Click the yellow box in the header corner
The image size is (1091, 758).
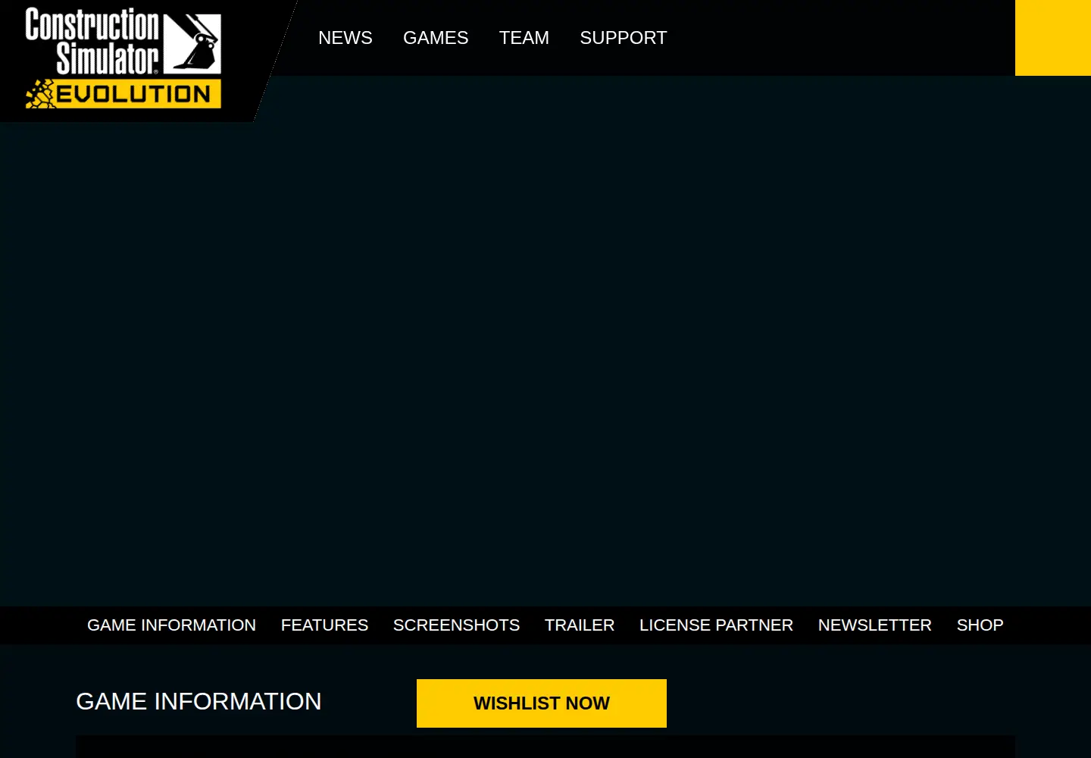tap(1053, 38)
